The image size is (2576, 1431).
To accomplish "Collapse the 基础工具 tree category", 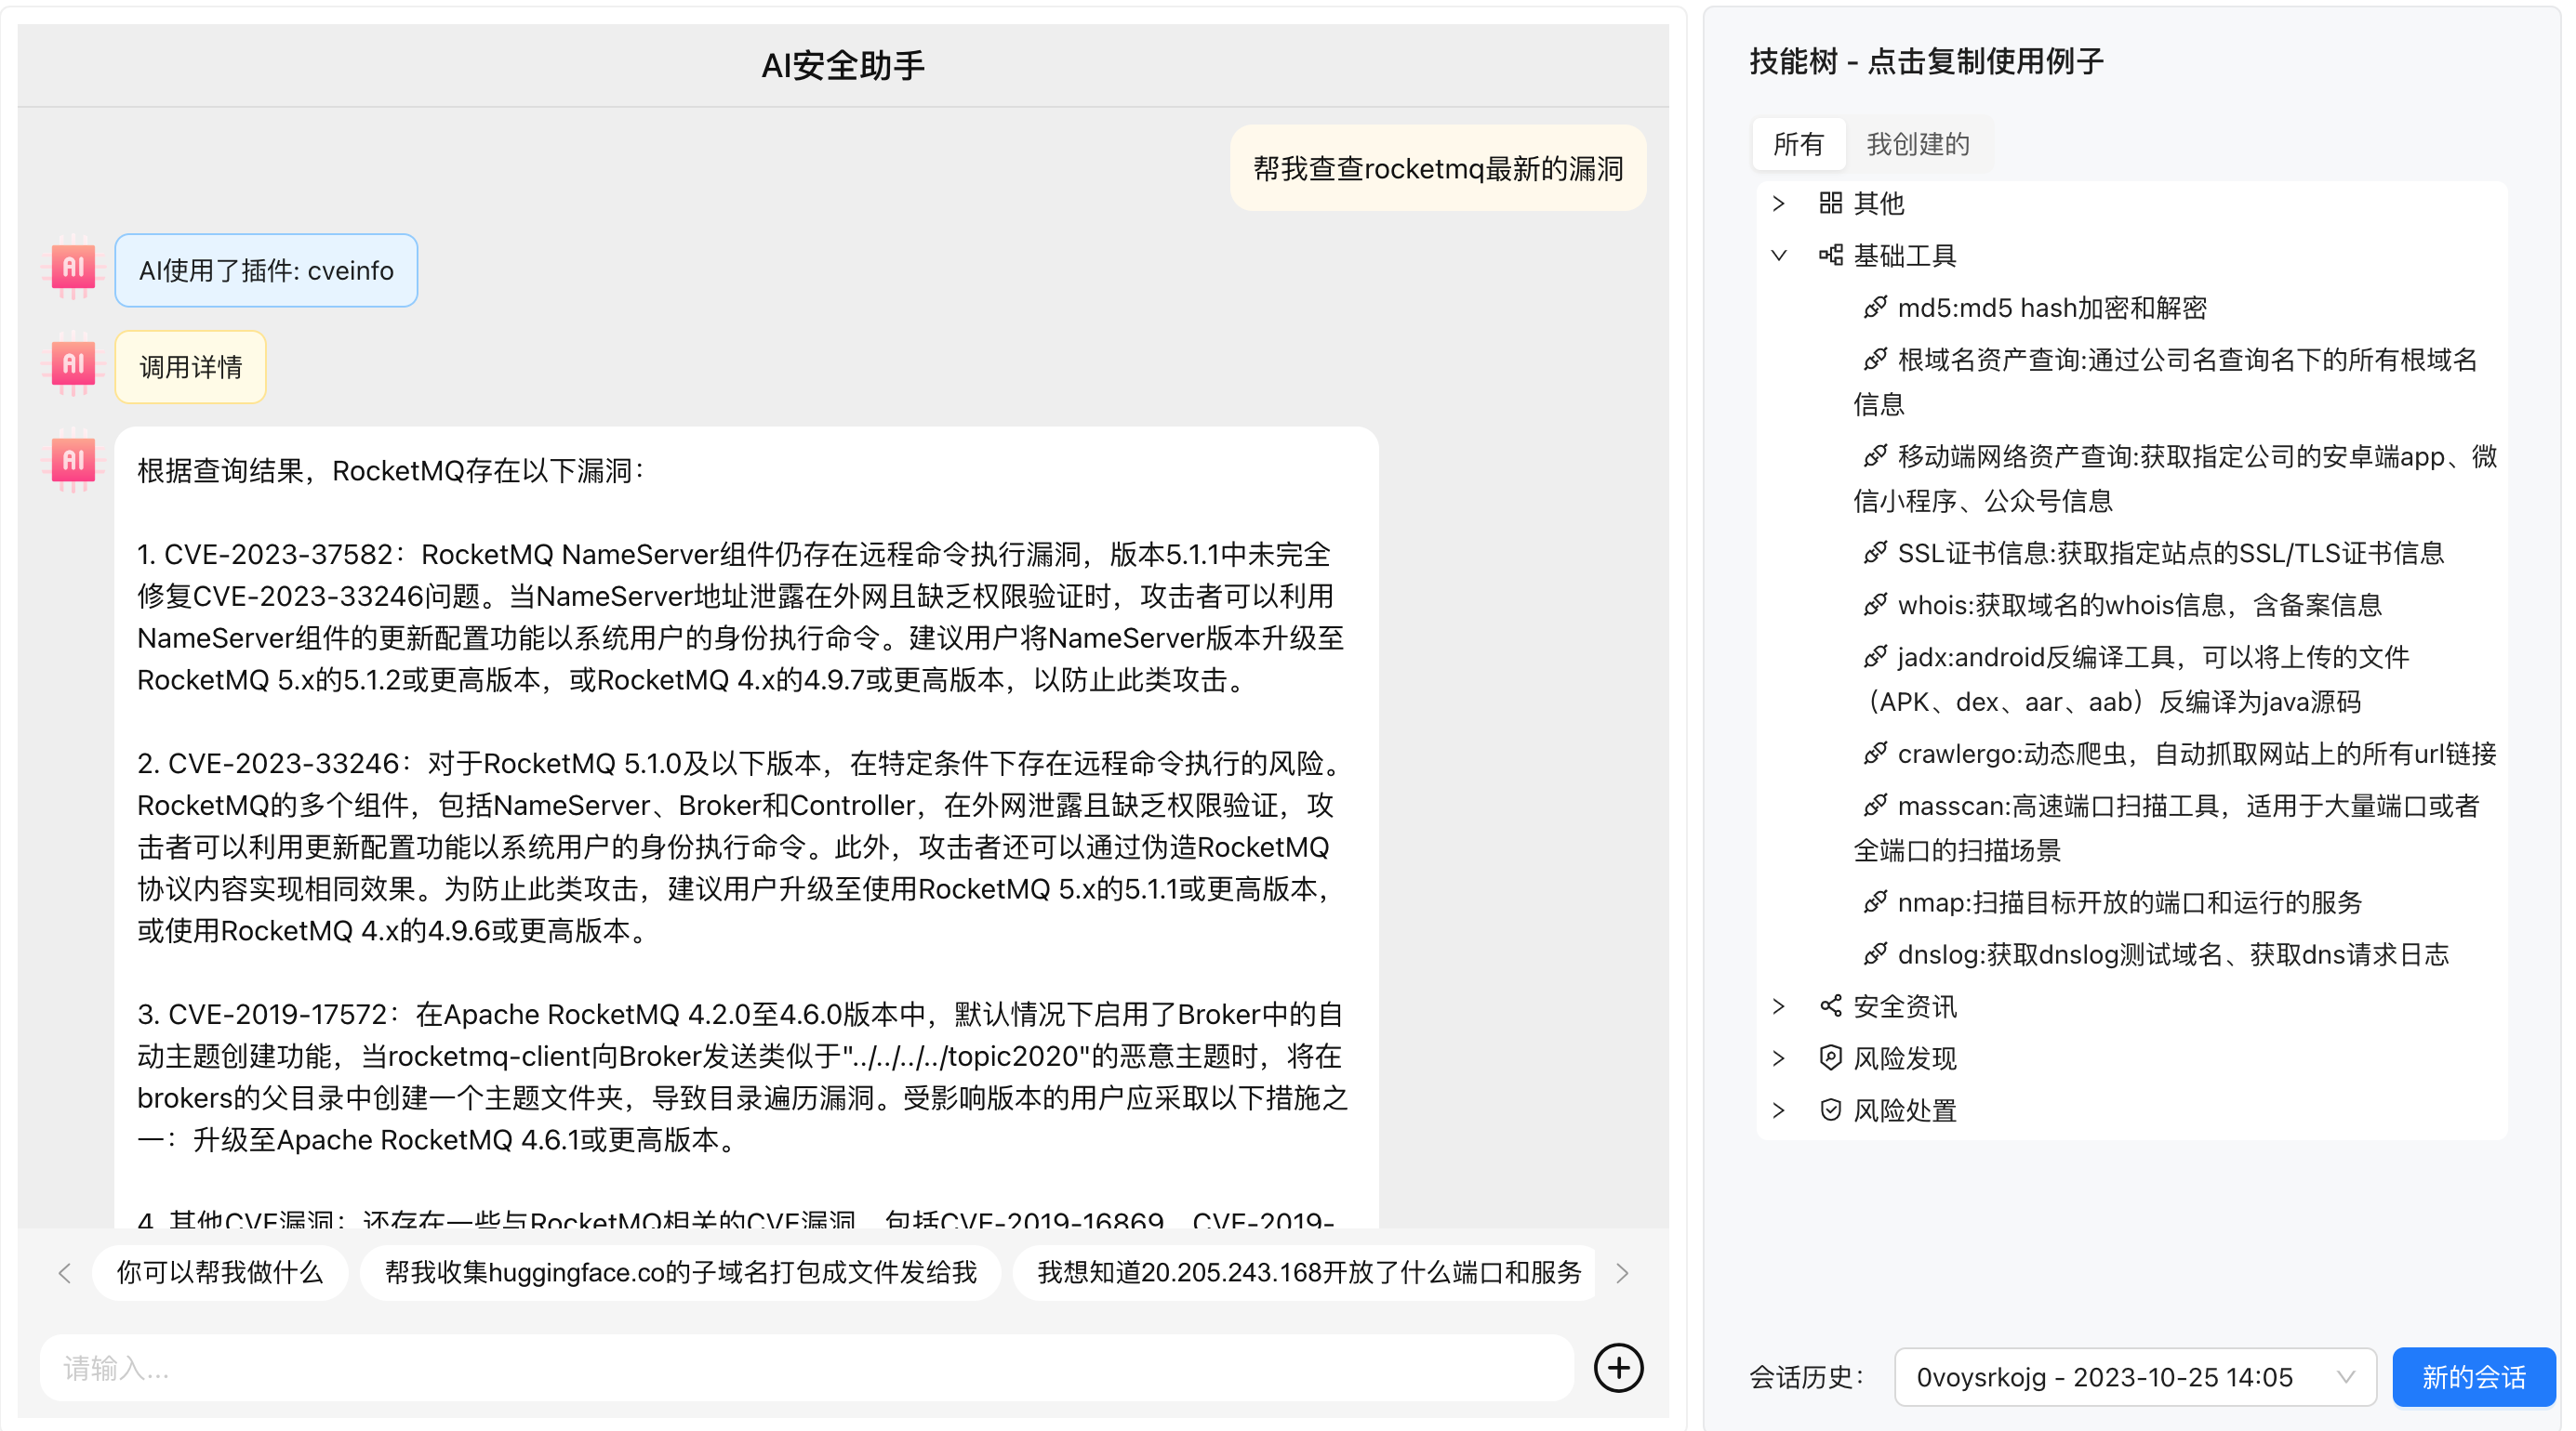I will (1779, 256).
